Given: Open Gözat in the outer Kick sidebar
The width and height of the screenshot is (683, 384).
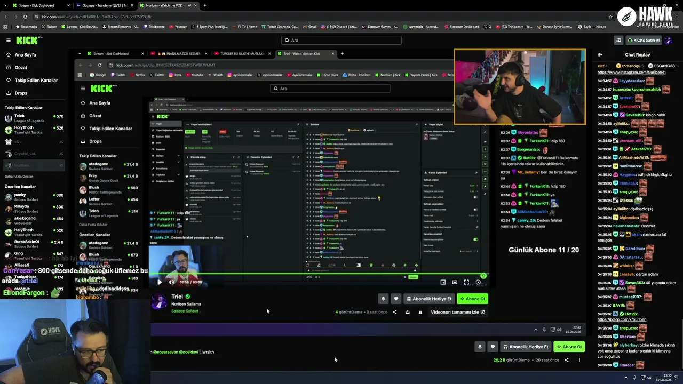Looking at the screenshot, I should point(21,68).
